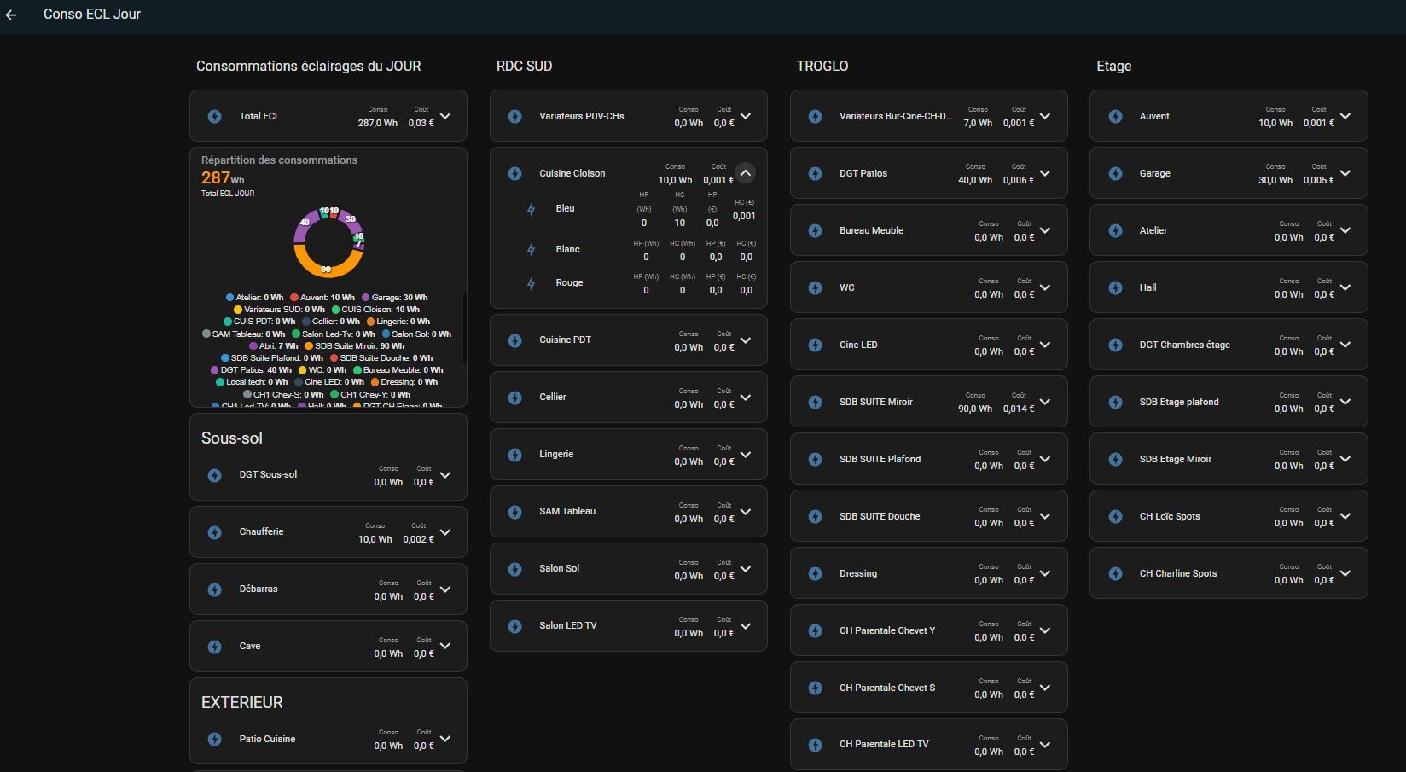Expand the Variateurs PDV-CHs entry
The height and width of the screenshot is (772, 1406).
745,116
